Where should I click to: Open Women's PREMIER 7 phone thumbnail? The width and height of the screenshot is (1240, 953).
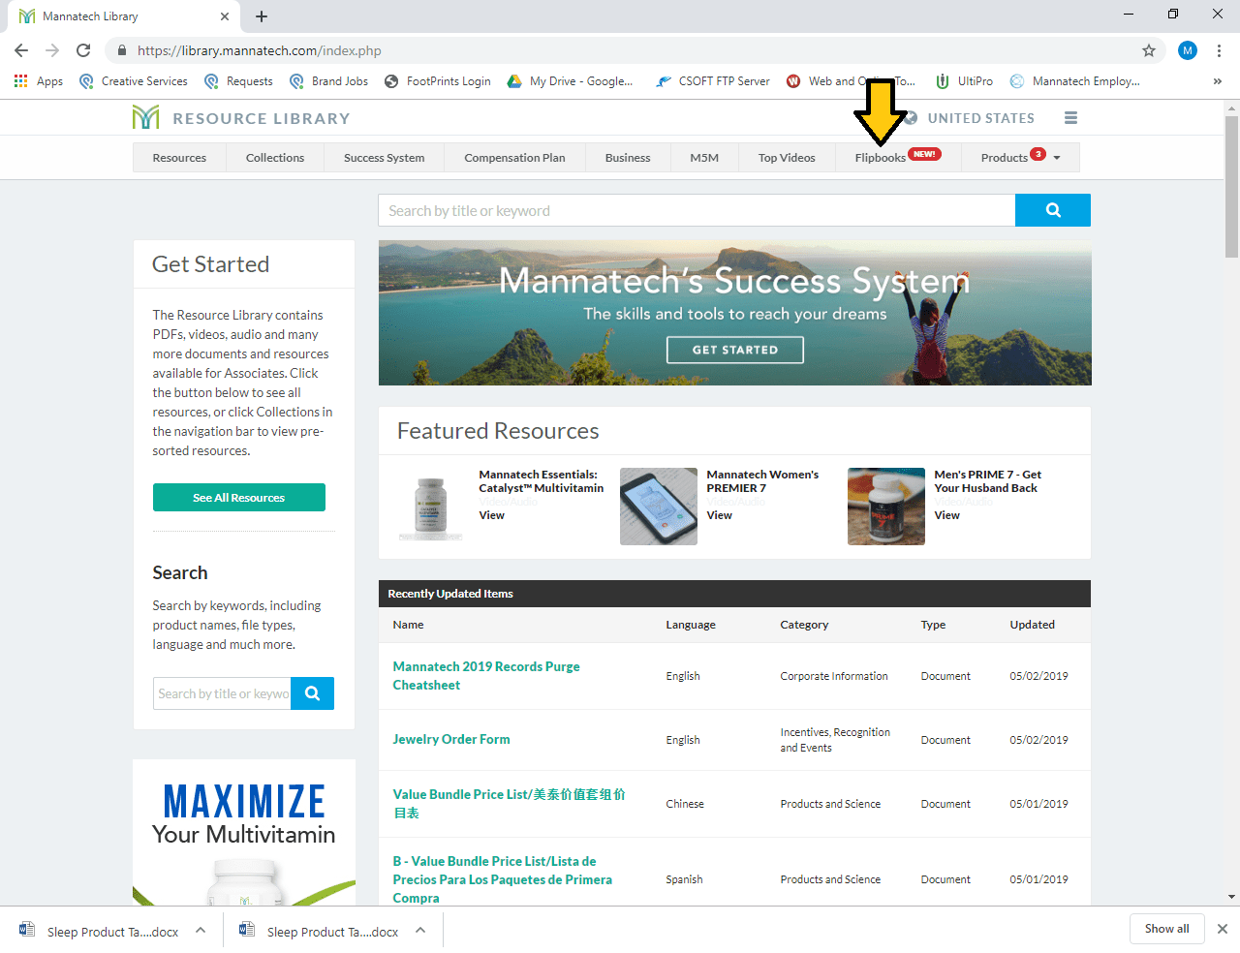659,507
